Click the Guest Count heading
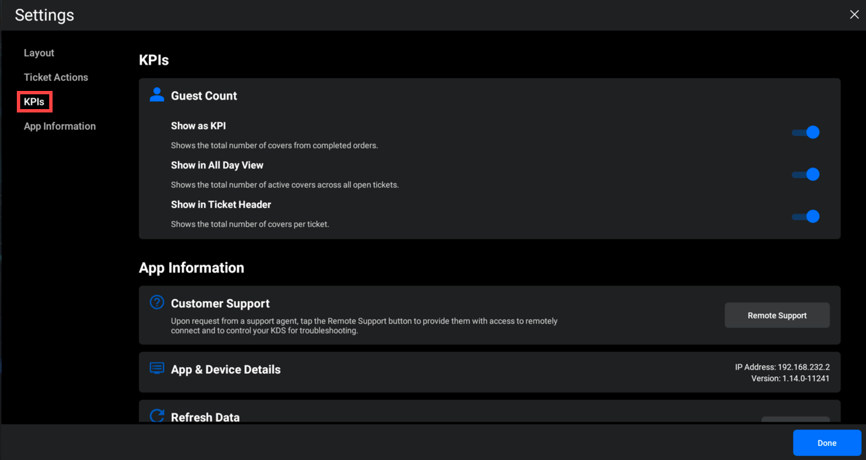866x460 pixels. 204,96
